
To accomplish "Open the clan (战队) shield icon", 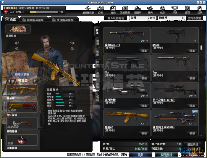I will click(163, 9).
